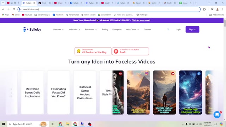This screenshot has width=226, height=127.
Task: Open the Facebook bookmark
Action: pyautogui.click(x=58, y=15)
